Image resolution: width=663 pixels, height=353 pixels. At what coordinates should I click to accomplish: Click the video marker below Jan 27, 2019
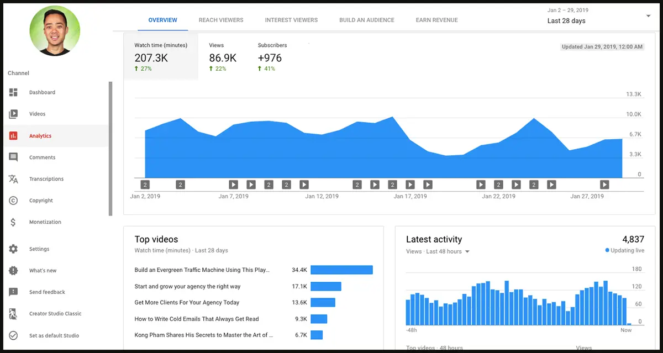click(604, 185)
